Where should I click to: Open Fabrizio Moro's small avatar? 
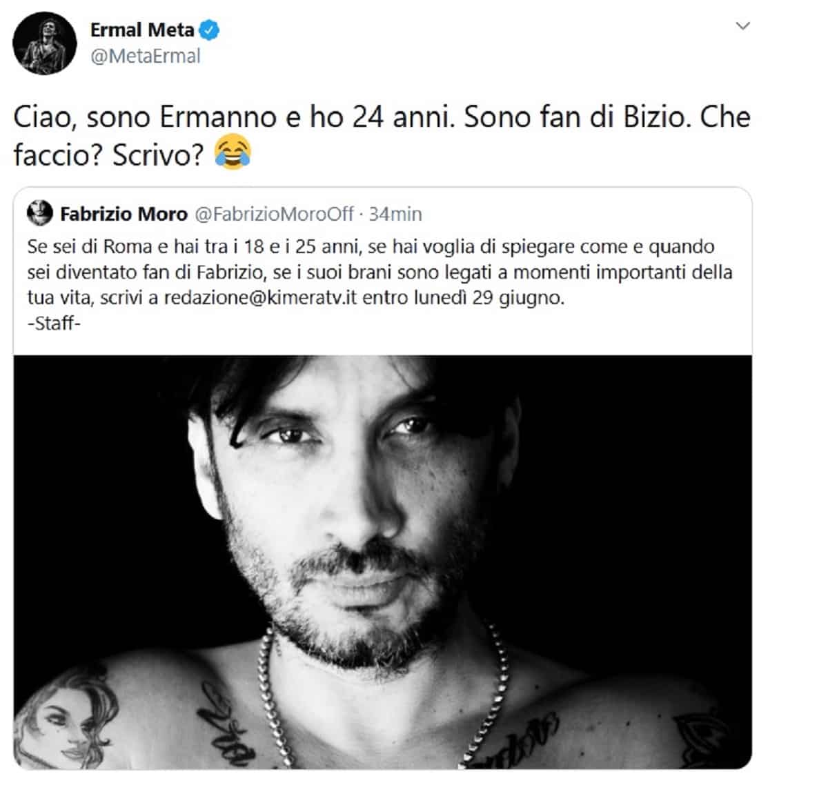click(x=39, y=213)
